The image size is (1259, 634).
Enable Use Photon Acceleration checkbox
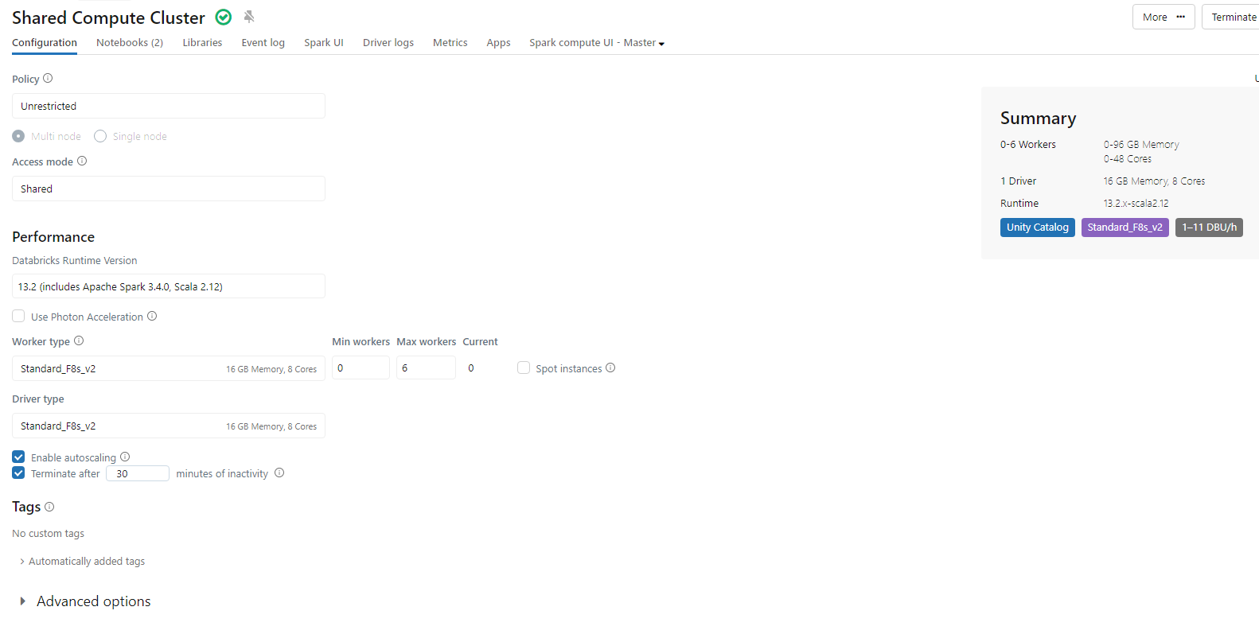(18, 316)
